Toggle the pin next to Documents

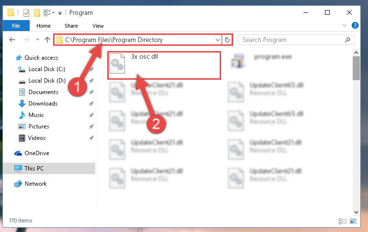tap(91, 92)
